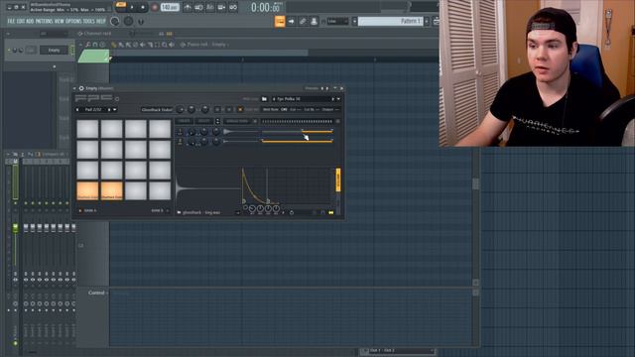Image resolution: width=635 pixels, height=357 pixels.
Task: Hit the top-left grey FPC pad
Action: point(87,130)
